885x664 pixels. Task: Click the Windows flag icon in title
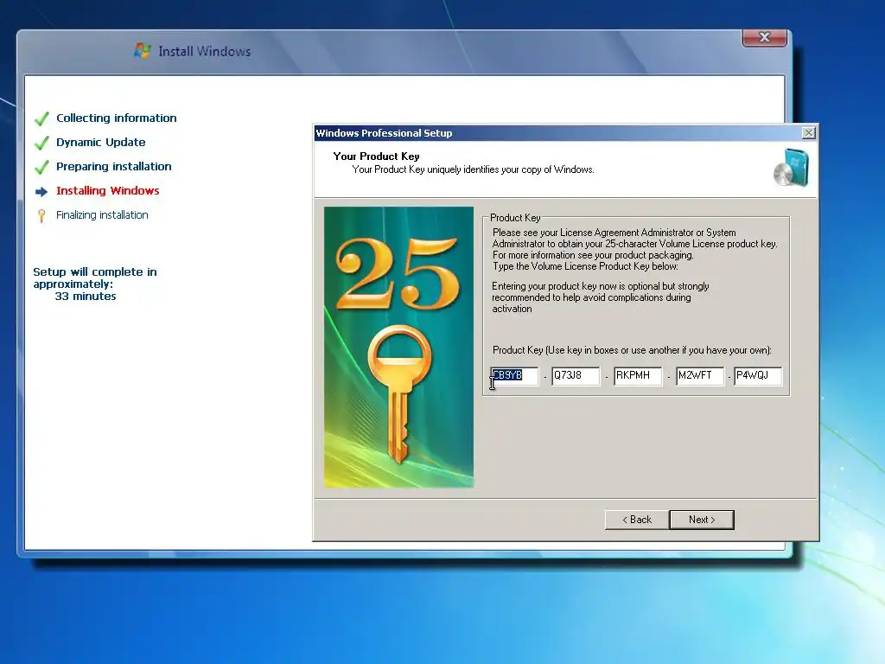(x=143, y=51)
